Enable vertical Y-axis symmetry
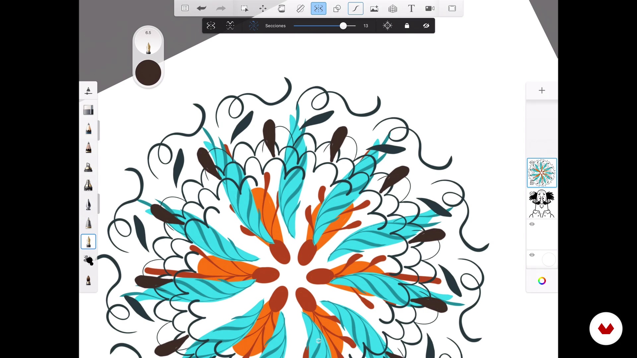637x358 pixels. 211,26
